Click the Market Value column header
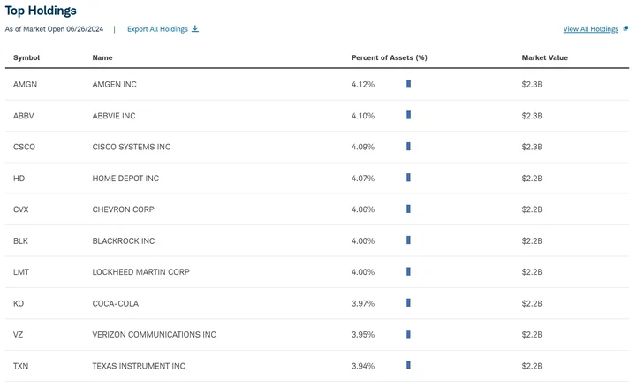 [x=544, y=57]
